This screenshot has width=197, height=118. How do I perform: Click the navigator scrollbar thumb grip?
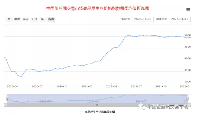[97, 105]
